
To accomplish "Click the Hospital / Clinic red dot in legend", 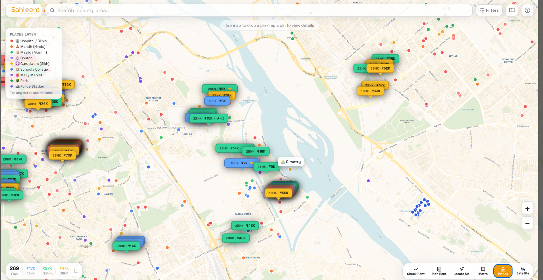I will pos(12,41).
